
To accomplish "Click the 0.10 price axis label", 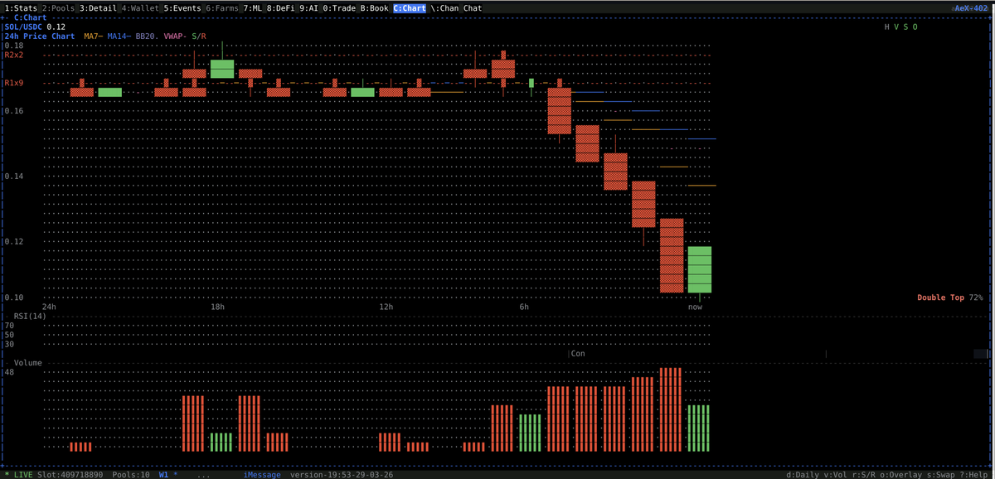I will pos(14,298).
